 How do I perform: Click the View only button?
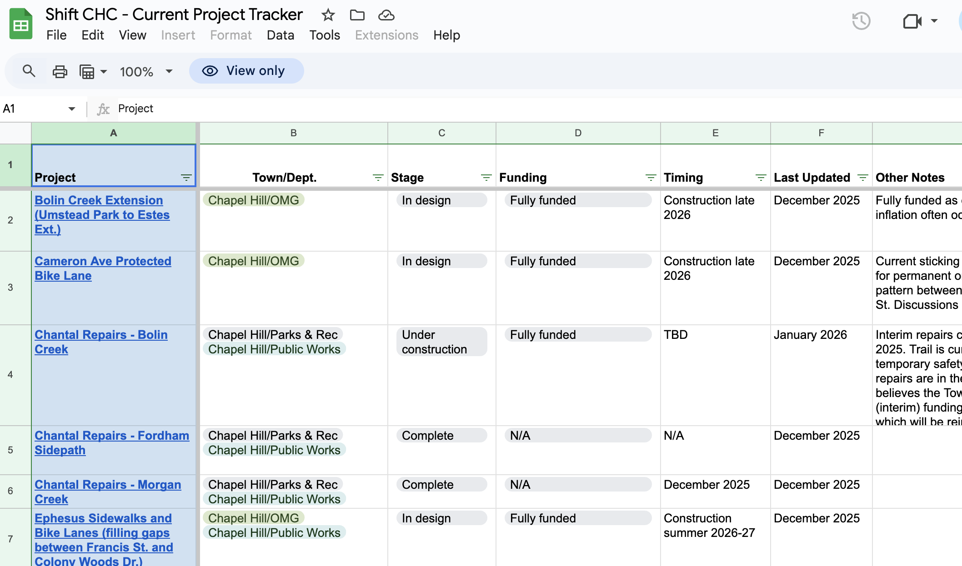pos(246,71)
